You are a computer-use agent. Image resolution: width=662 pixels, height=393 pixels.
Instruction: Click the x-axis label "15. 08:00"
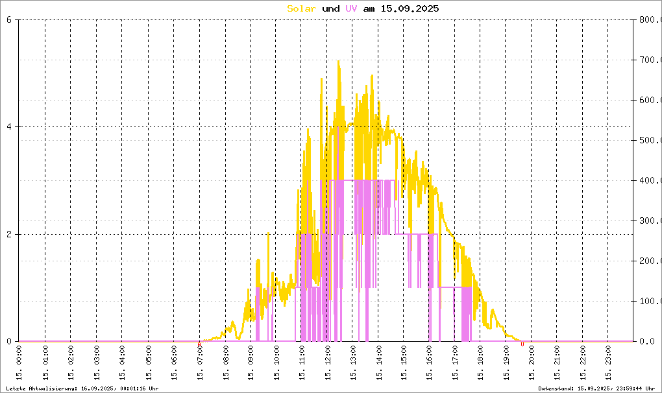pos(225,363)
